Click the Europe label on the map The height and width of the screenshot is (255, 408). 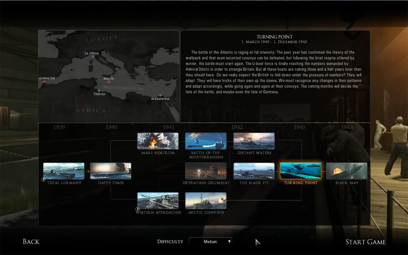click(102, 39)
